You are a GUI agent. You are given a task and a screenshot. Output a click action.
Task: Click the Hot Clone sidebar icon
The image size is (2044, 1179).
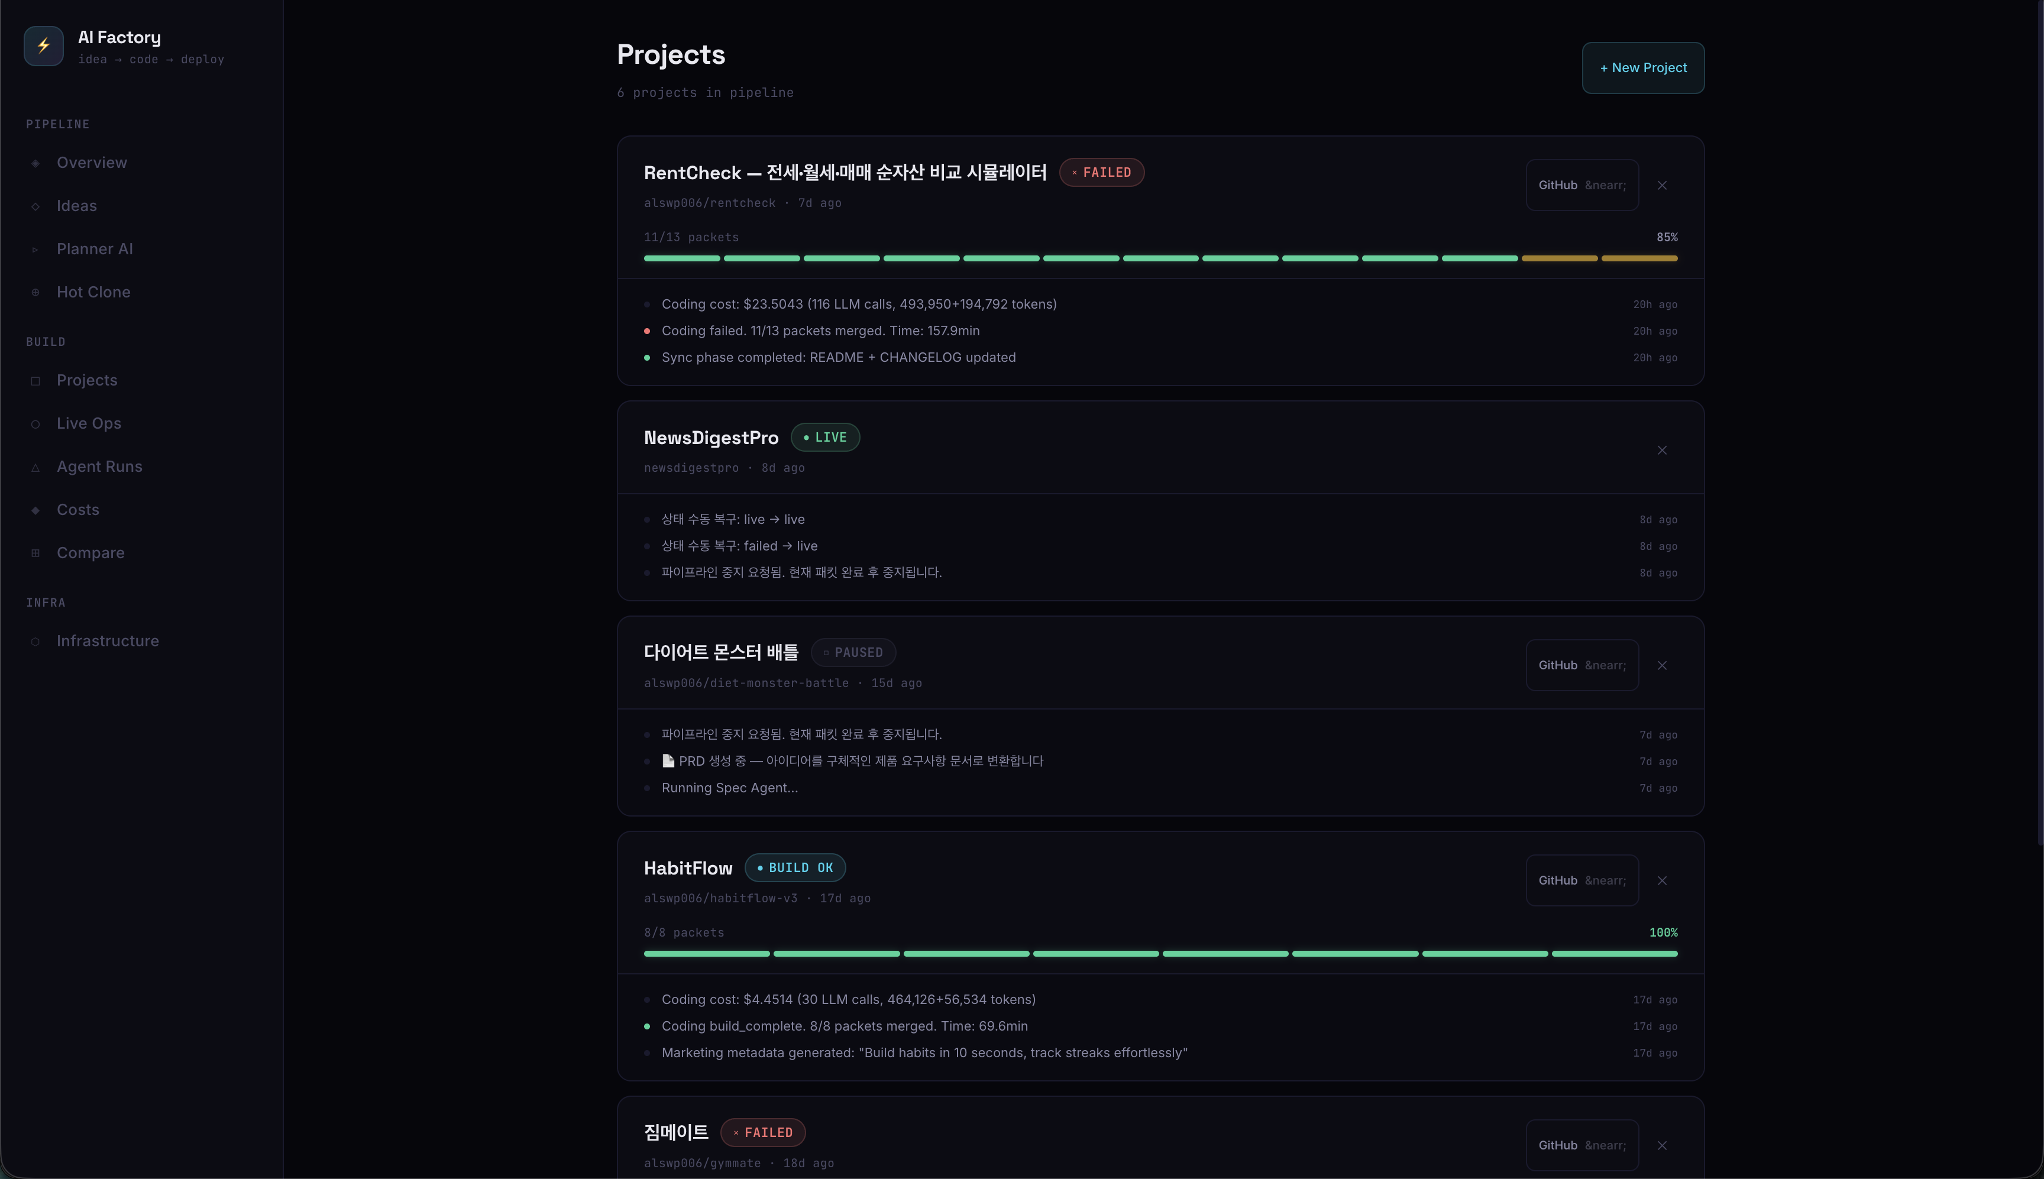click(35, 292)
